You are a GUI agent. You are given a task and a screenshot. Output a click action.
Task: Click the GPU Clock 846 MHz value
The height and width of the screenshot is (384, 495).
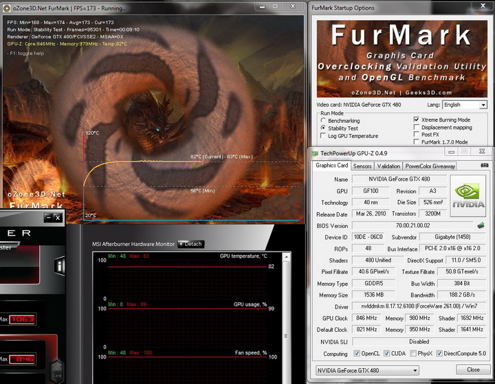click(x=366, y=318)
